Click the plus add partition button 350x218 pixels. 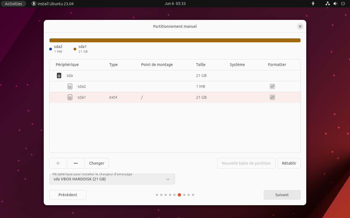tap(58, 163)
